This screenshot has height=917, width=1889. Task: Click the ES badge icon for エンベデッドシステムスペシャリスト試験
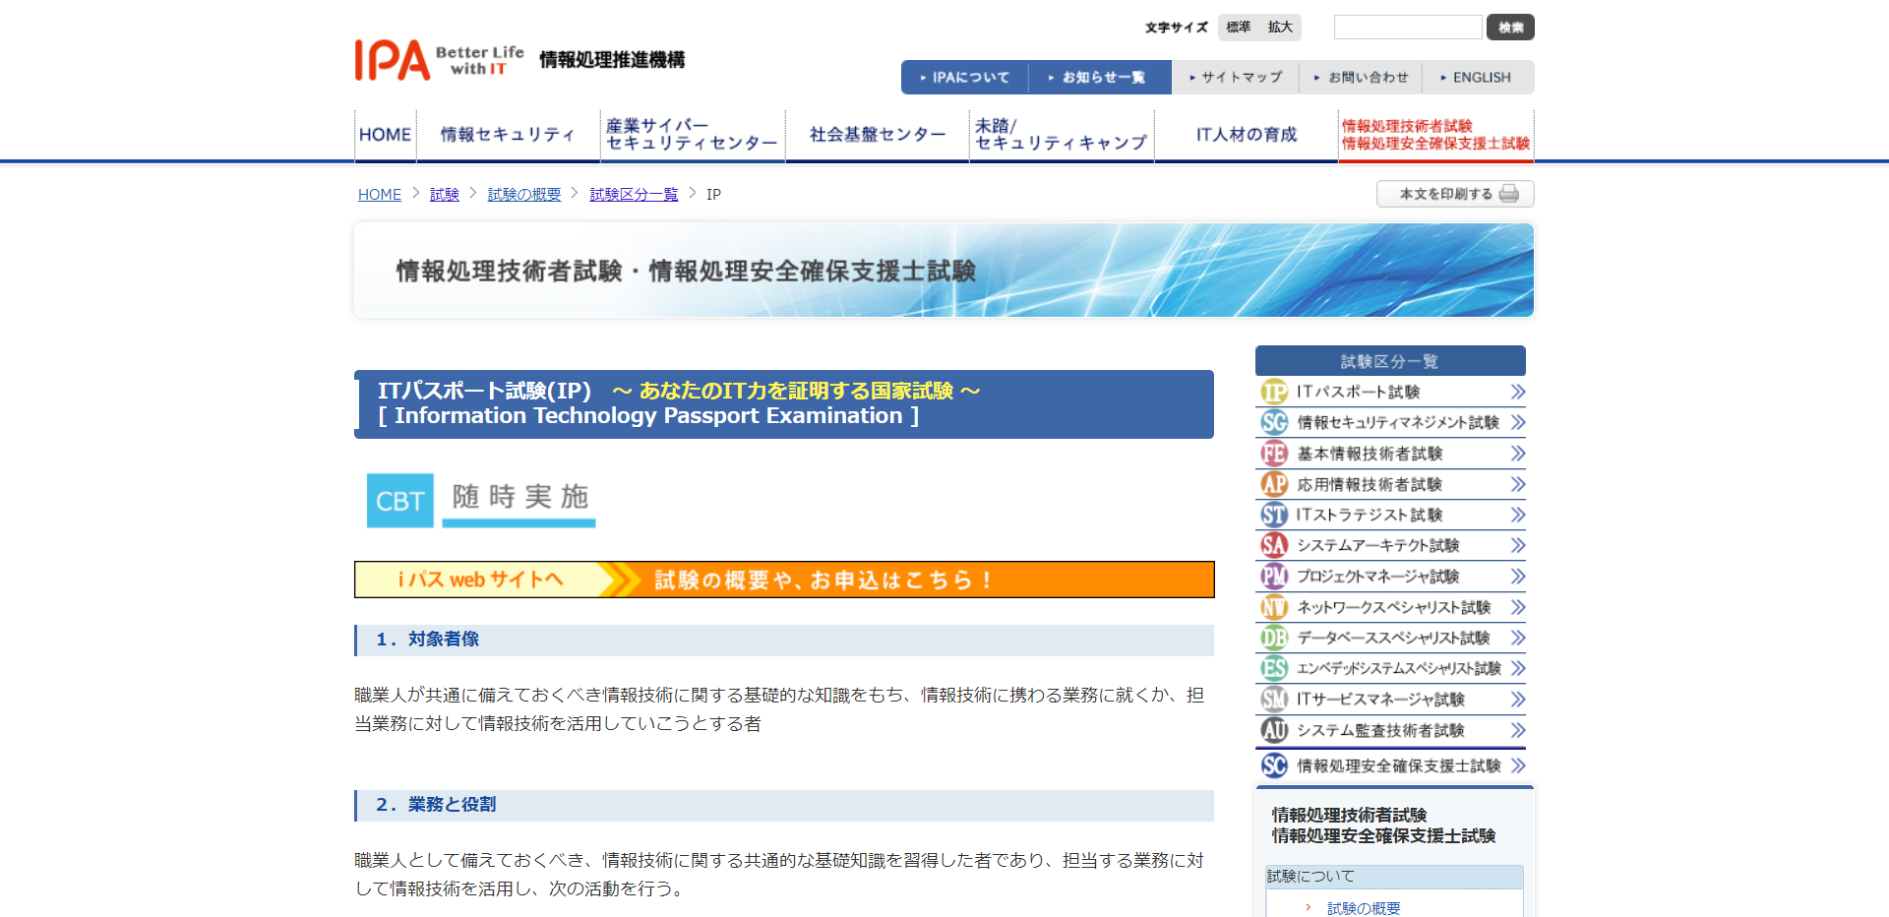pos(1274,668)
